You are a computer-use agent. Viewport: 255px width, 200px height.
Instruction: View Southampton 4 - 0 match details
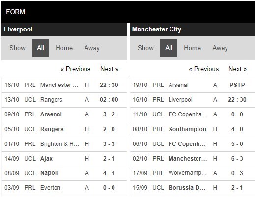click(x=193, y=129)
